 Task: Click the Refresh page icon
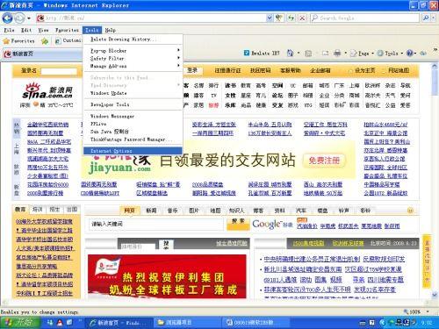coord(291,18)
